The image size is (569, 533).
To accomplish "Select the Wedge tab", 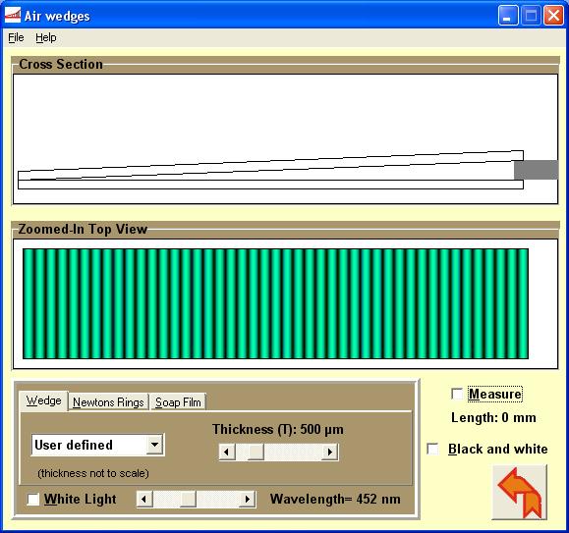I will click(43, 400).
